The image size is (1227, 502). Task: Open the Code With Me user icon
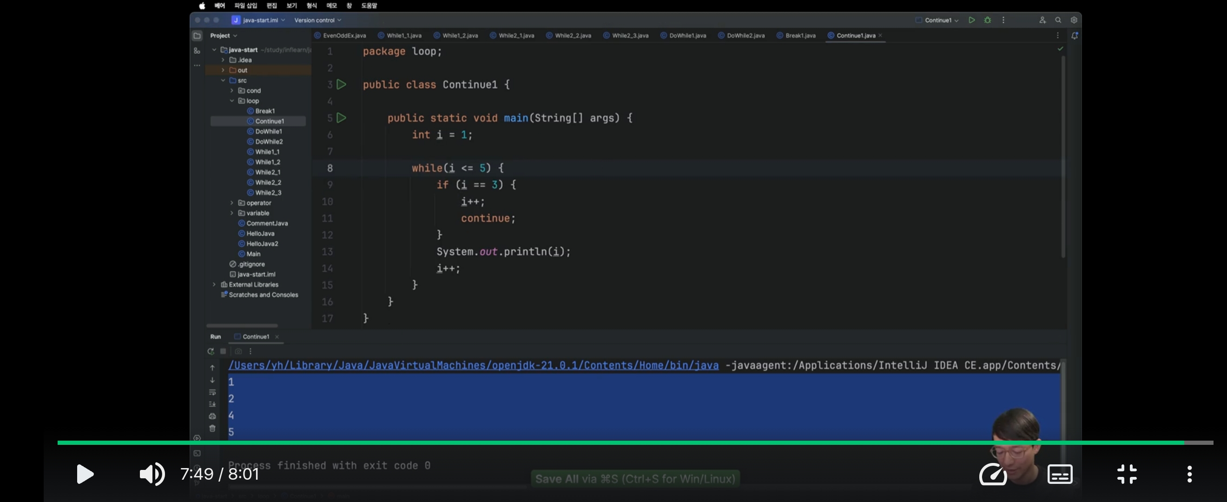[x=1042, y=20]
